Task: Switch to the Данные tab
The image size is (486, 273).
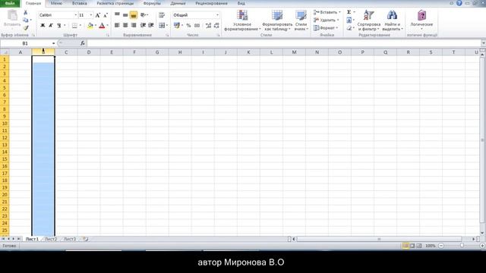Action: tap(178, 3)
